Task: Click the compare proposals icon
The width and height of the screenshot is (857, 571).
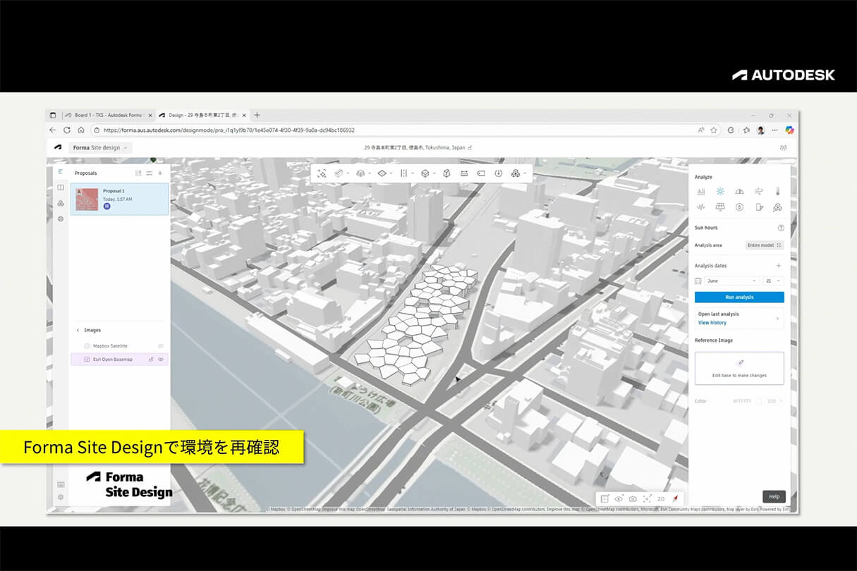Action: point(138,173)
